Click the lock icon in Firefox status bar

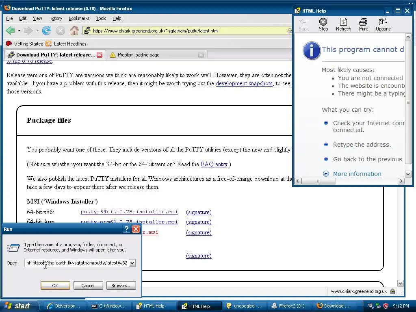click(x=392, y=291)
